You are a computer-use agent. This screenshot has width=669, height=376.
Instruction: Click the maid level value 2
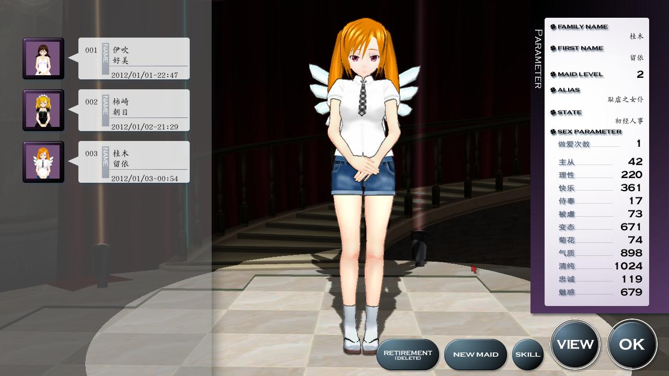pos(640,74)
